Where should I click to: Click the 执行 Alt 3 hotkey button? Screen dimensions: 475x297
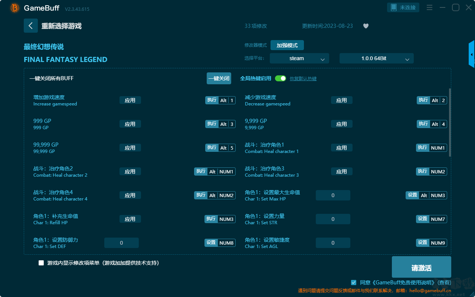[220, 124]
